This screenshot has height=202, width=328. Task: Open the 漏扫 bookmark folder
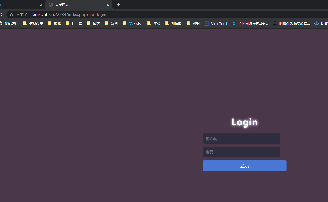(111, 24)
